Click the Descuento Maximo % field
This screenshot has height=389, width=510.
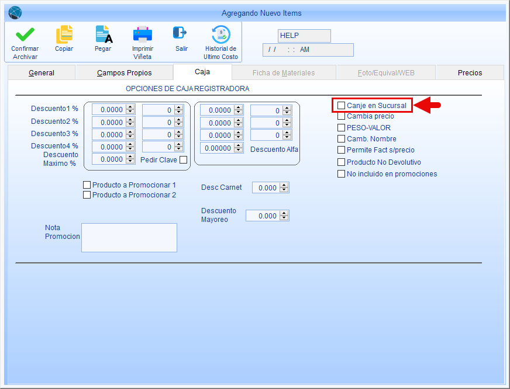tap(109, 159)
